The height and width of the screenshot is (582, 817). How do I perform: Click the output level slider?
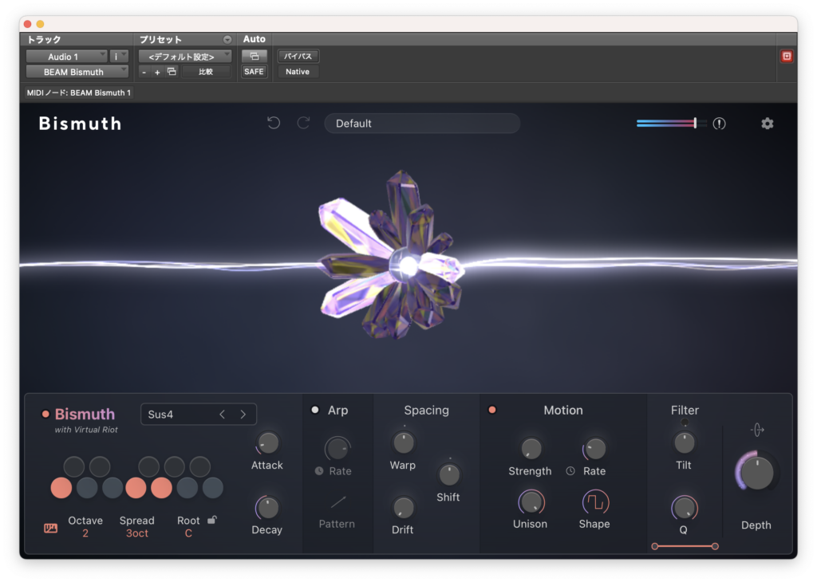(671, 124)
